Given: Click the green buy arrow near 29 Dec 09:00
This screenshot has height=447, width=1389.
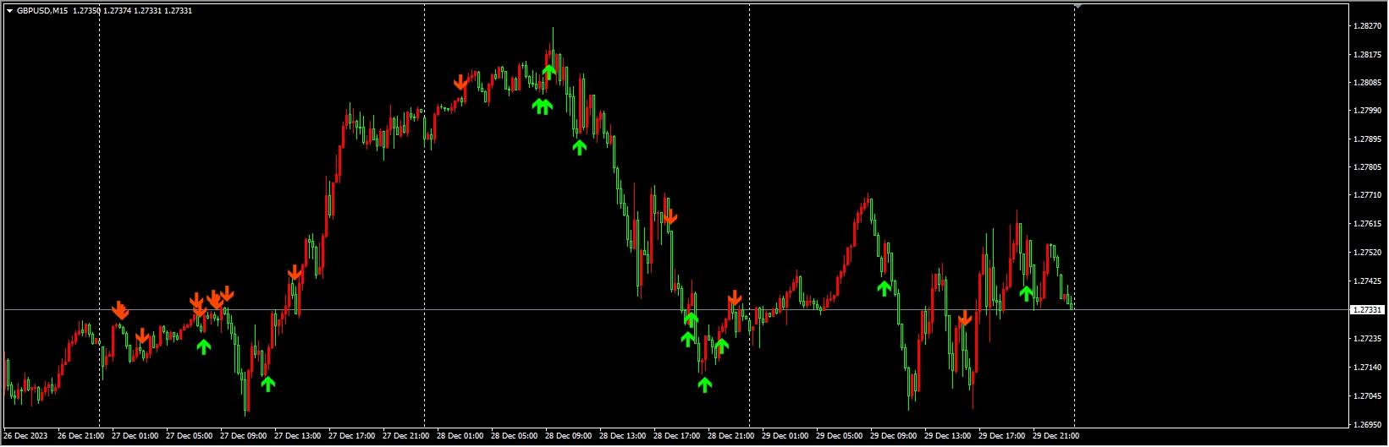Looking at the screenshot, I should 885,288.
